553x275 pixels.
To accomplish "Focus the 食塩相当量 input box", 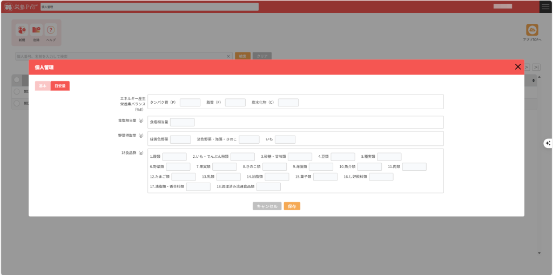I will pos(182,122).
